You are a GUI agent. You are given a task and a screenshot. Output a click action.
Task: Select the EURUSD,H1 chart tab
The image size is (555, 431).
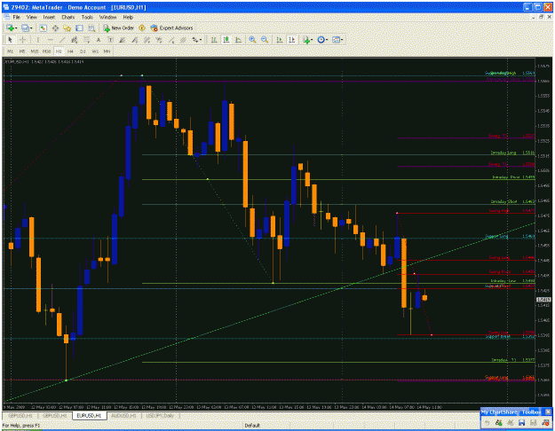click(x=89, y=415)
